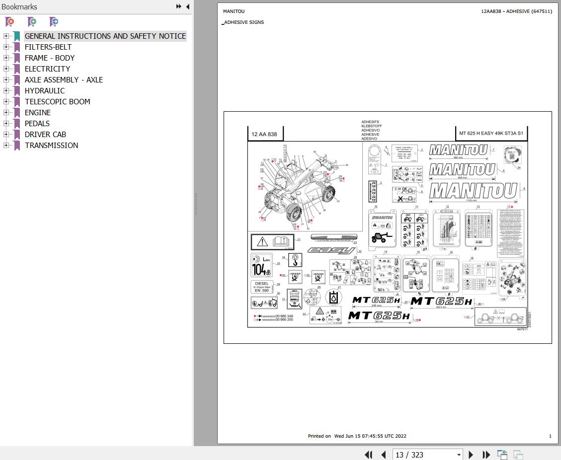Screen dimensions: 561x460
Task: Expand the DRIVER CAB bookmark node
Action: click(6, 135)
